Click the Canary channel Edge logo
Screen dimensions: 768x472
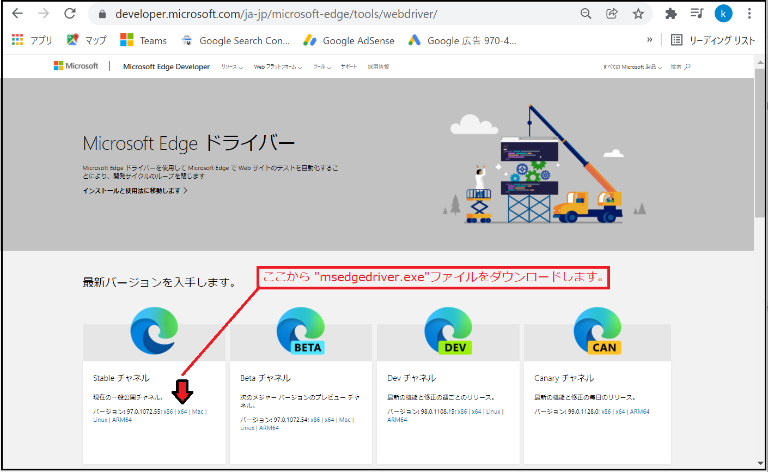598,330
